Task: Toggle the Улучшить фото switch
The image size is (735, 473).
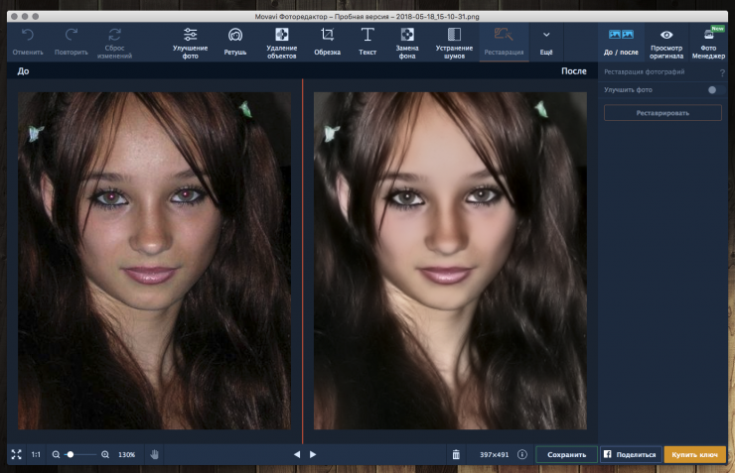Action: point(716,90)
